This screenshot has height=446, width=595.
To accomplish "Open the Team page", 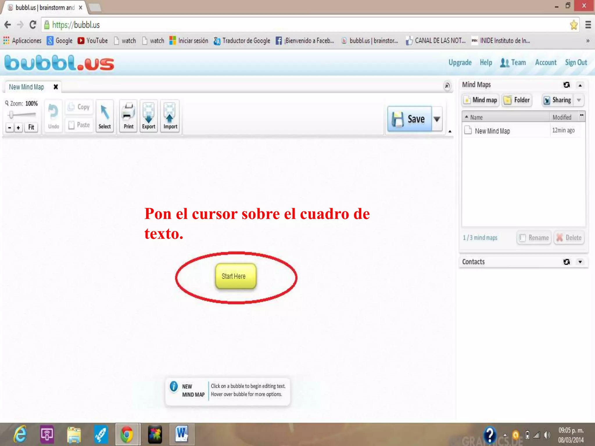I will click(513, 63).
